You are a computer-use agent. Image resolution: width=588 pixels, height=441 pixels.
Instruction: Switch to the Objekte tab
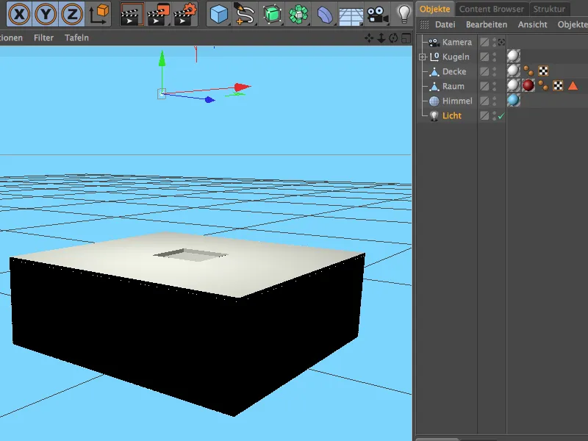[x=434, y=9]
